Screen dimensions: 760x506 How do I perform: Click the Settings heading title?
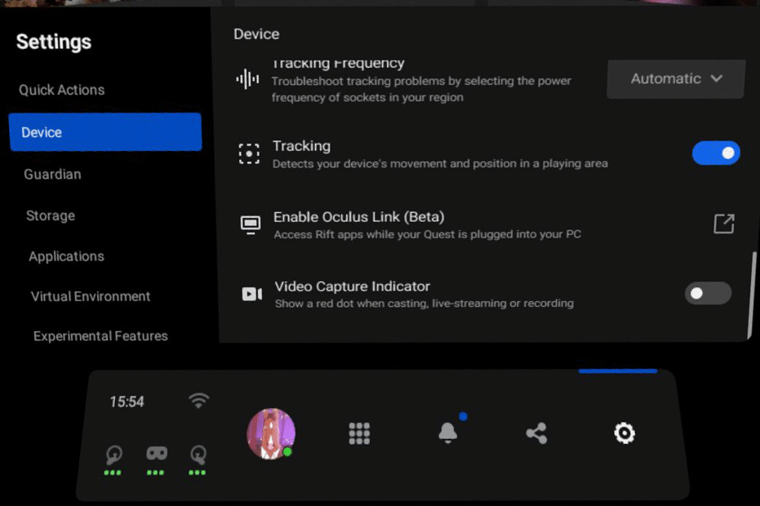tap(54, 42)
